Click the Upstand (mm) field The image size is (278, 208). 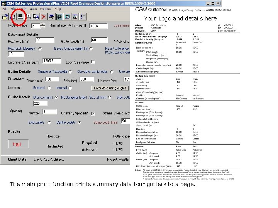127,79
